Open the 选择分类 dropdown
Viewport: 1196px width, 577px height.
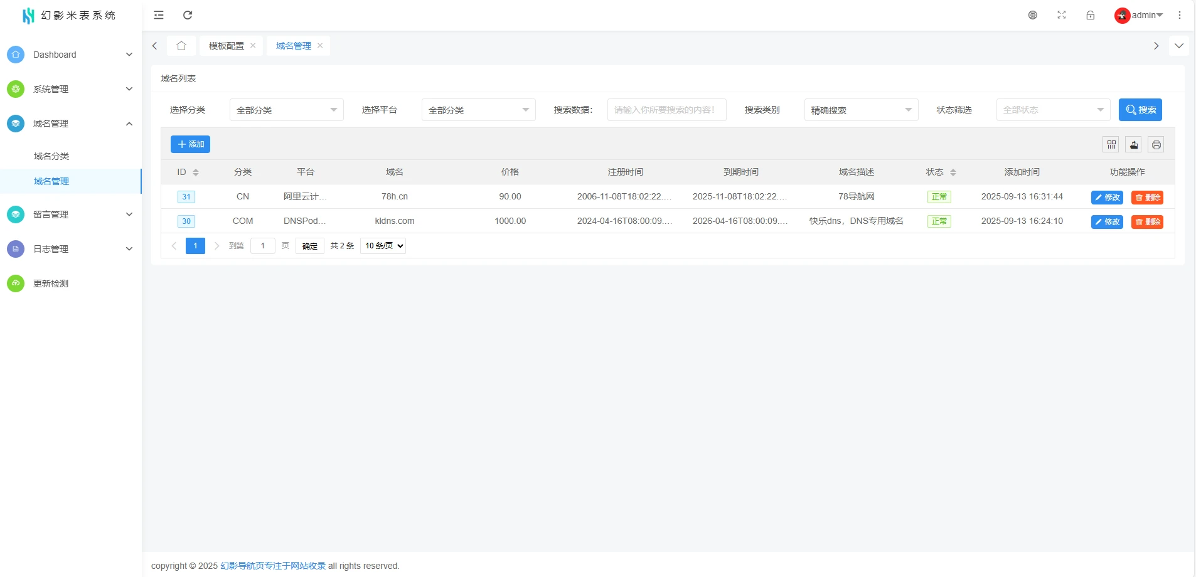click(x=286, y=110)
